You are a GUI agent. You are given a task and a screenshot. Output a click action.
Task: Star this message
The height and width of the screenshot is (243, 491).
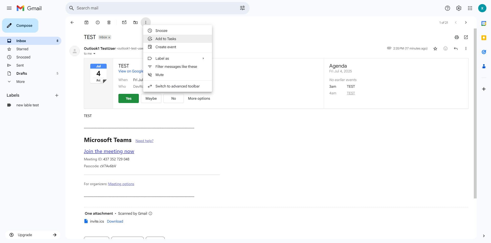pos(435,48)
